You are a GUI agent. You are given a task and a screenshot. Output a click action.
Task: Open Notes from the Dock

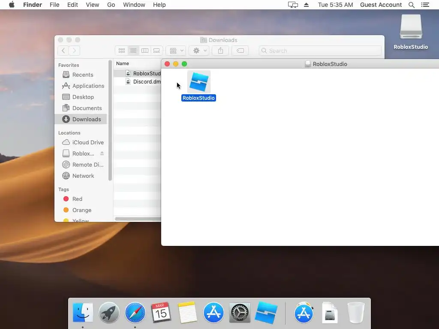click(187, 312)
